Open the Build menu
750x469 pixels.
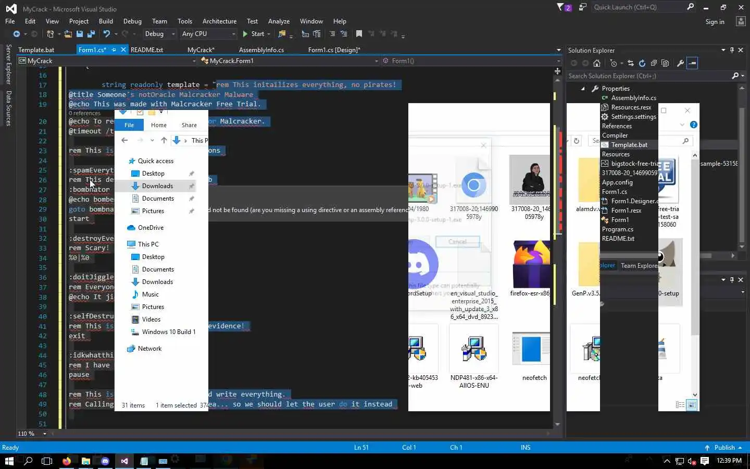pos(106,21)
